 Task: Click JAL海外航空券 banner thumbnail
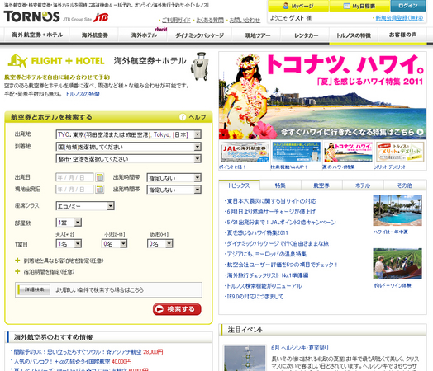(245, 152)
